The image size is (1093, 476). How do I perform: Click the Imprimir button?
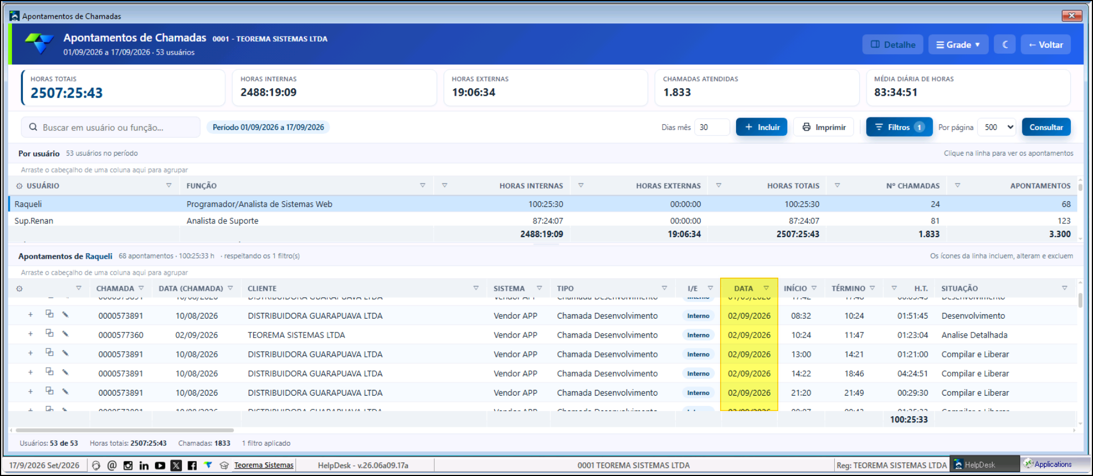(824, 127)
